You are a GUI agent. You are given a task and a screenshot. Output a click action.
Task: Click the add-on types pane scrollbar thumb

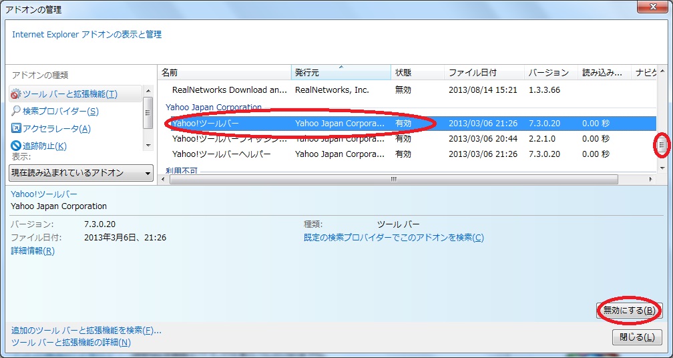(x=148, y=113)
